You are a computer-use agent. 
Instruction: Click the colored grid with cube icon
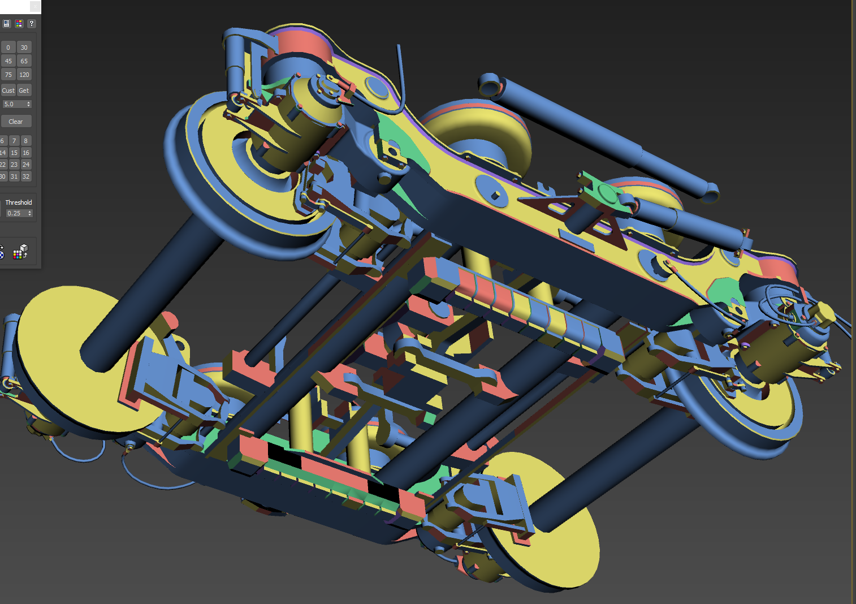point(21,252)
